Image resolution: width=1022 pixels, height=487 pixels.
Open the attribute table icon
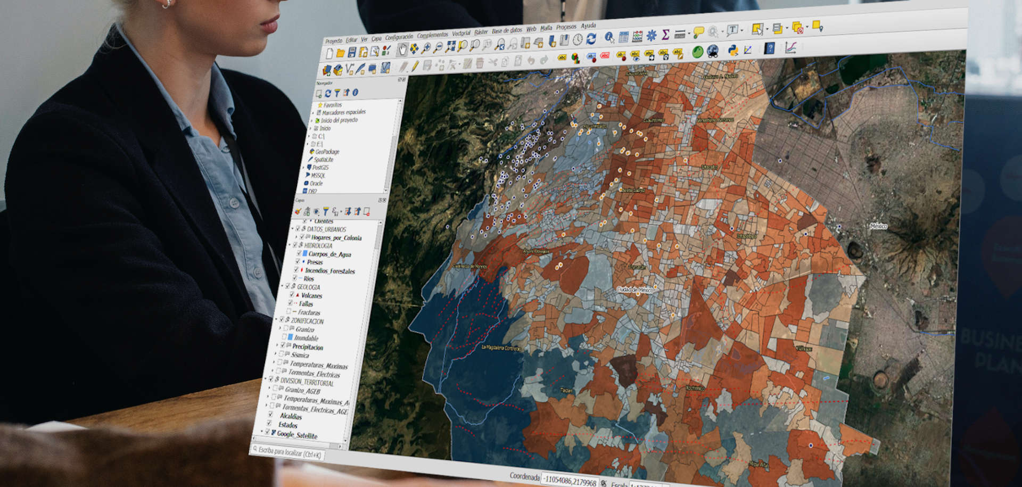point(624,37)
